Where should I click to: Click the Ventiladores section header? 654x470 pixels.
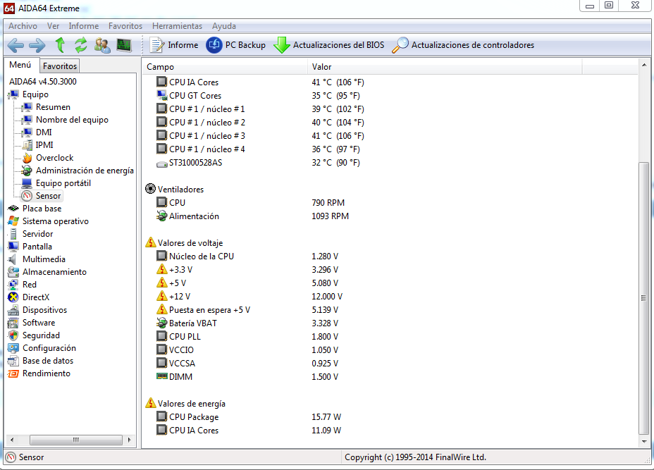pyautogui.click(x=180, y=190)
